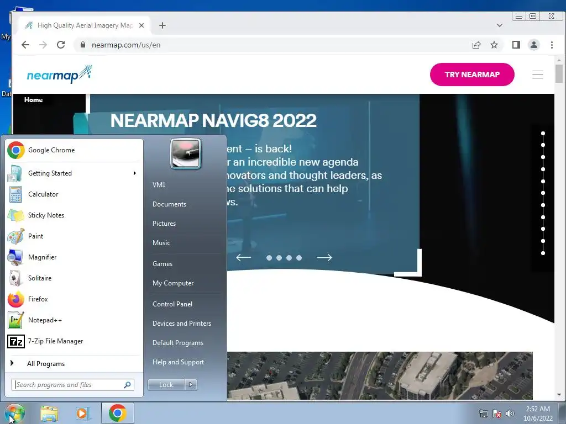The image size is (566, 424).
Task: Close the High Quality Aerial Imagery tab
Action: 141,25
